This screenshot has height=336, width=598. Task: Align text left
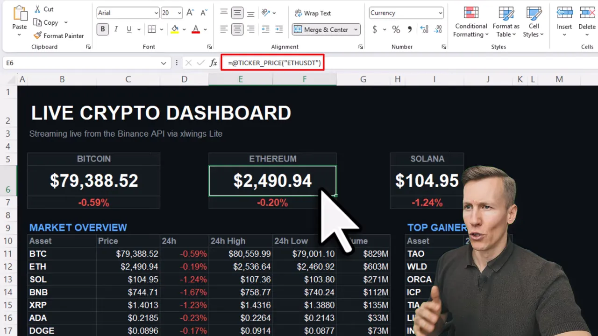(x=224, y=29)
